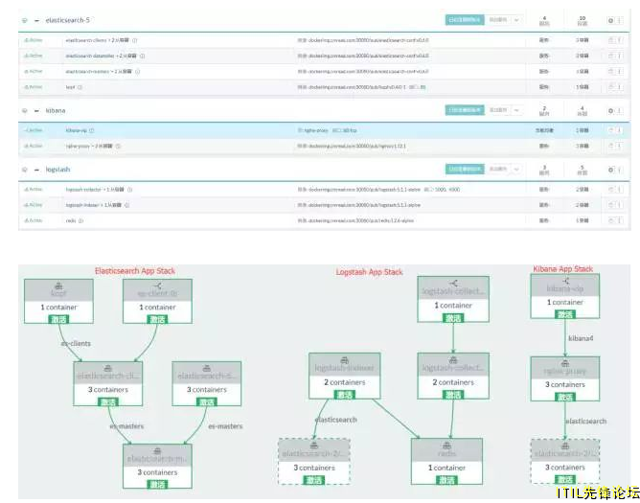Select the es-client-lb node in graph
The width and height of the screenshot is (640, 503).
click(x=157, y=301)
